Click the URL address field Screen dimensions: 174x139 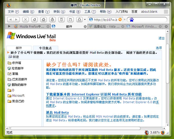(x=105, y=20)
